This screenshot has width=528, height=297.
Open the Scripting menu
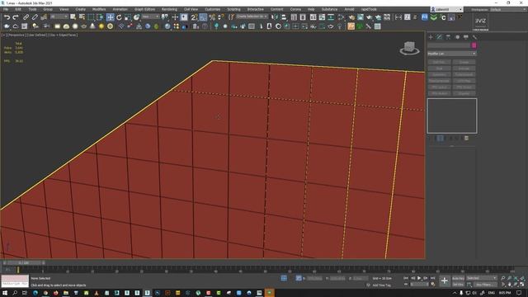(233, 9)
